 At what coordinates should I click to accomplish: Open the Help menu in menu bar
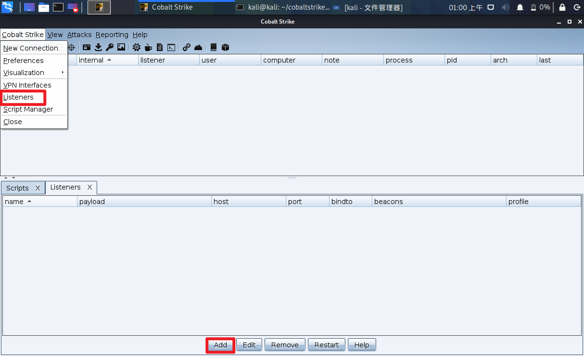(140, 35)
